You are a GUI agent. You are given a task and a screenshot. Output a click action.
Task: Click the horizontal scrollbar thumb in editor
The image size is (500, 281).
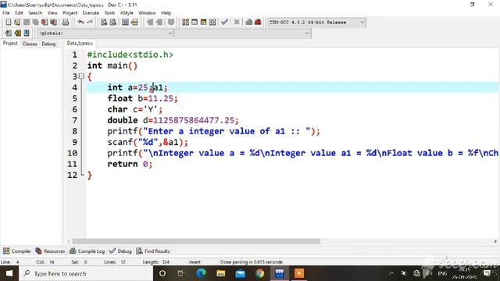point(196,241)
